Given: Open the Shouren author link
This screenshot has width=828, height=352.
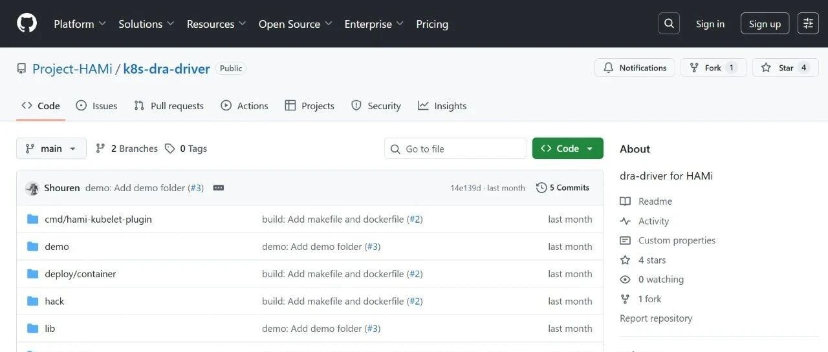Looking at the screenshot, I should [x=62, y=188].
